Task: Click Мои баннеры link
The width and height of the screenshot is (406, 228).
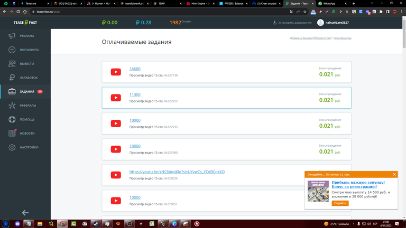Action: click(343, 38)
